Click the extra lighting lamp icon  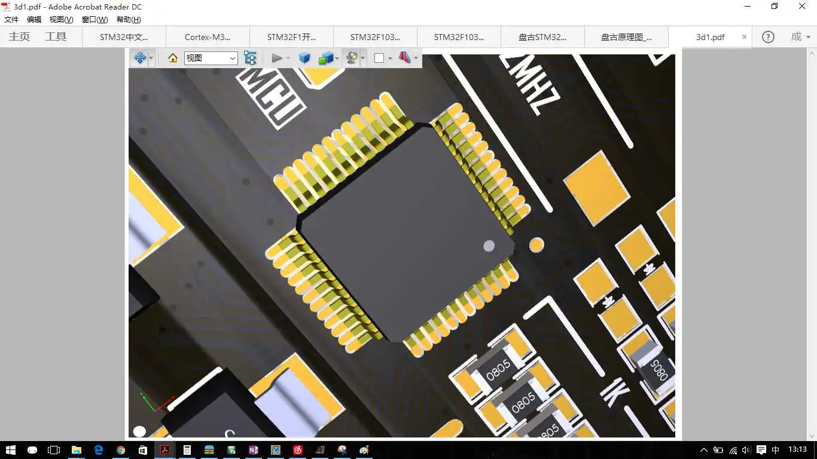point(352,58)
